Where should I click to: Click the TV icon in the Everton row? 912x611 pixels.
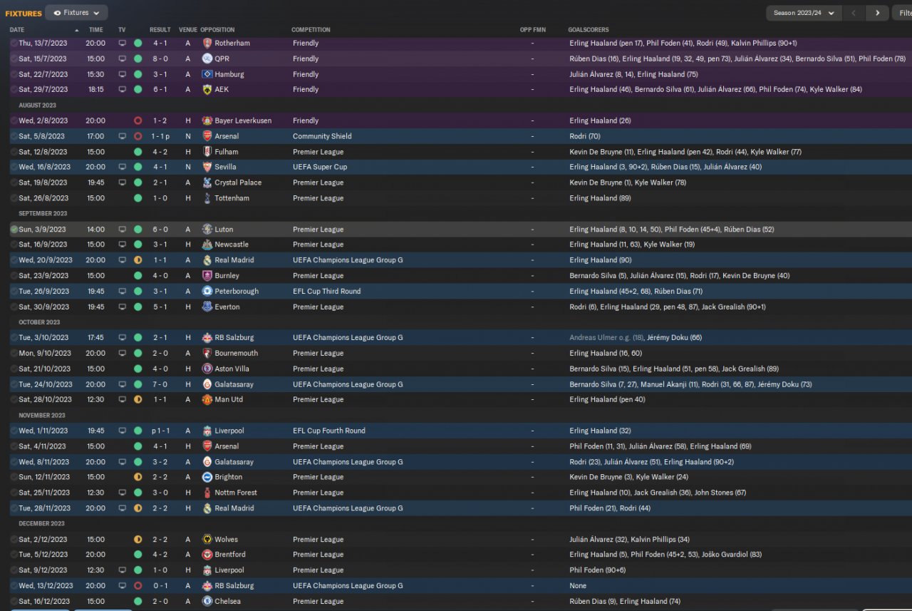point(123,307)
